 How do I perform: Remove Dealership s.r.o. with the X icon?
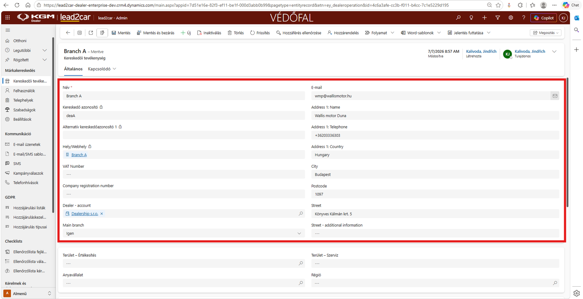click(102, 214)
